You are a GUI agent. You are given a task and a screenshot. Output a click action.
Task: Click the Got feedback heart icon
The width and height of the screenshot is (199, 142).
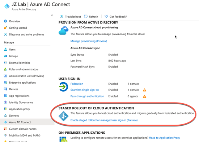[x=106, y=16]
